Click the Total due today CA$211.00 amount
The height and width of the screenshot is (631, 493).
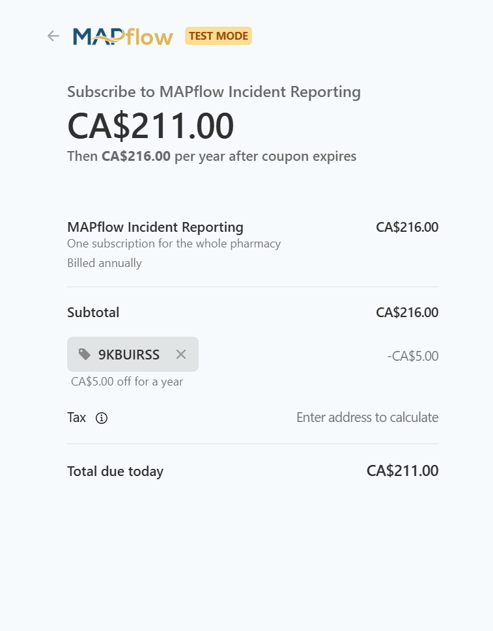click(402, 471)
